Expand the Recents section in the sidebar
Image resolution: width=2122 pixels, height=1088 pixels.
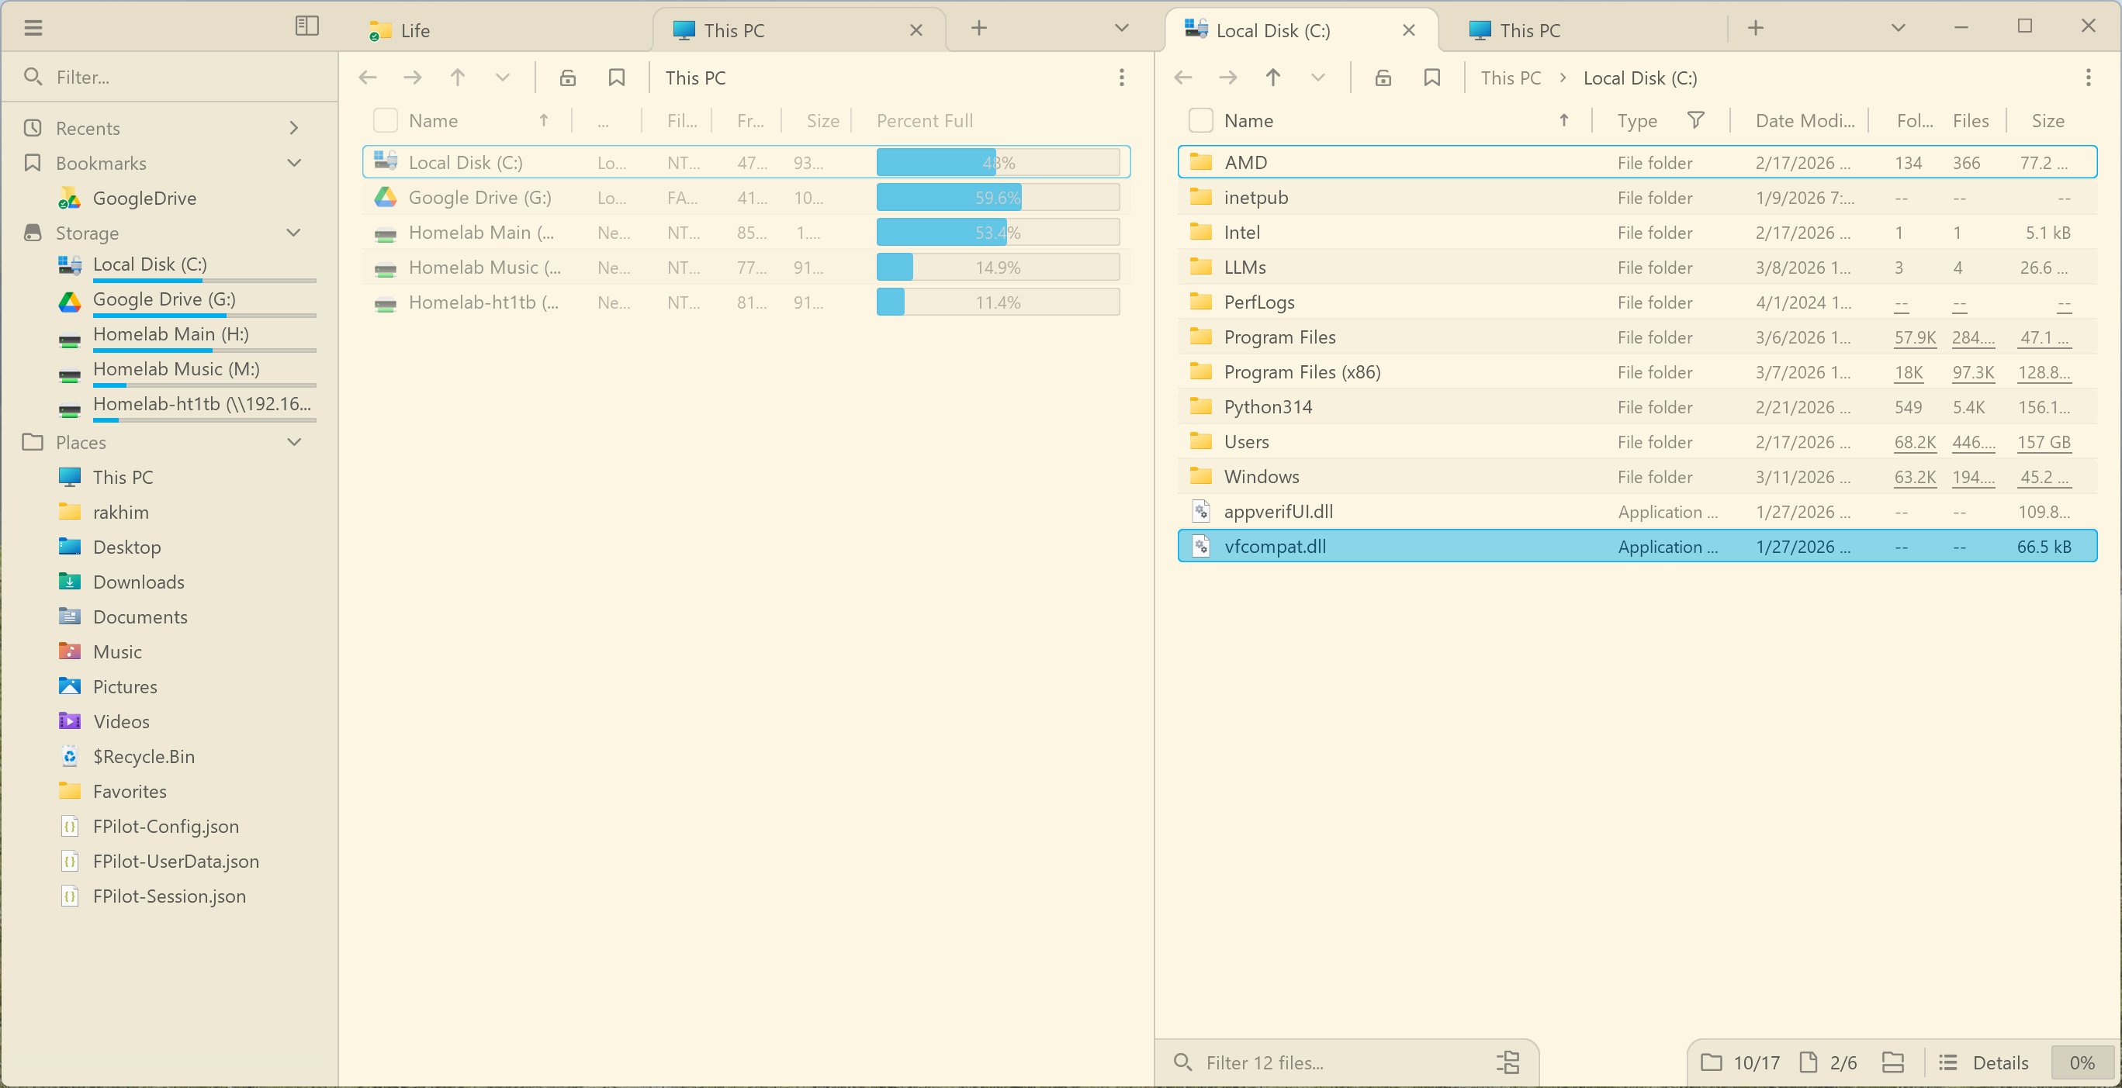tap(294, 128)
